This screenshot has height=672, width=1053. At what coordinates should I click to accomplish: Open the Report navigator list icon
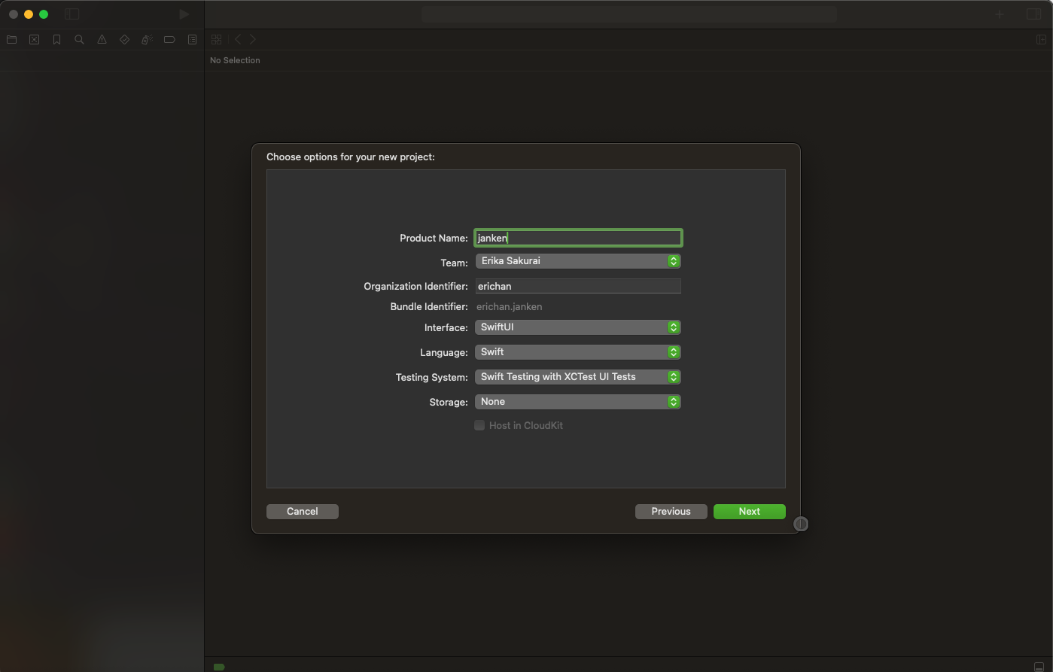click(192, 39)
